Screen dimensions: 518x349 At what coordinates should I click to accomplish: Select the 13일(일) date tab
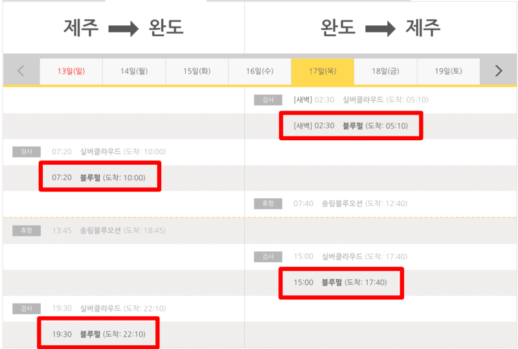[x=71, y=71]
